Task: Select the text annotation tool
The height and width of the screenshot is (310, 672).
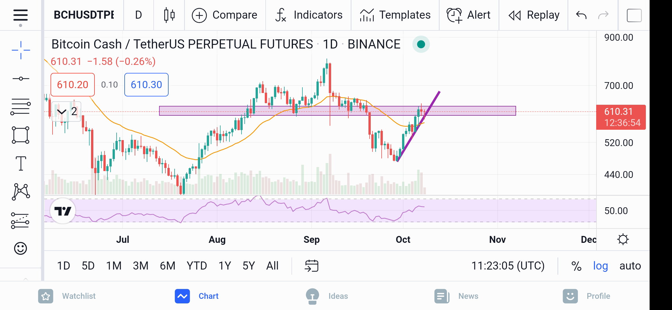Action: [x=21, y=163]
